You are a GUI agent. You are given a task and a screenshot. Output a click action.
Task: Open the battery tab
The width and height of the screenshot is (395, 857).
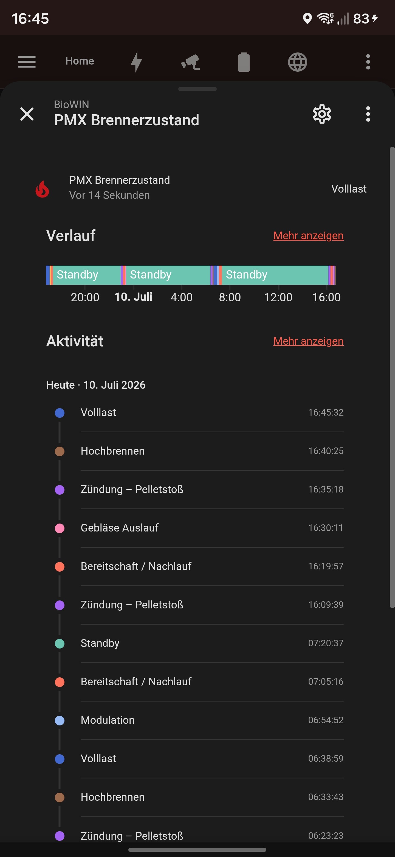pyautogui.click(x=244, y=62)
